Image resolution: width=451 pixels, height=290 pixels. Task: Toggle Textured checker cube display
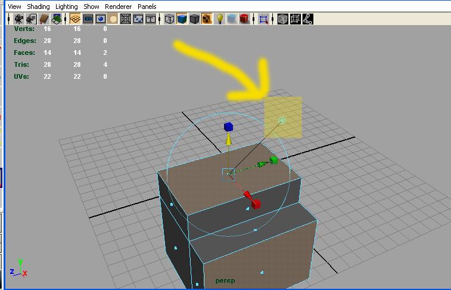tap(207, 19)
